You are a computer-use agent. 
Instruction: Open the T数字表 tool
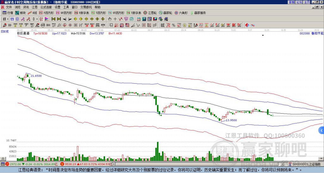tap(134, 13)
